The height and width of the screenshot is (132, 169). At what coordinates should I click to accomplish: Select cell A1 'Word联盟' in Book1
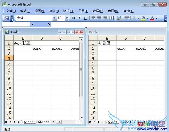point(23,43)
